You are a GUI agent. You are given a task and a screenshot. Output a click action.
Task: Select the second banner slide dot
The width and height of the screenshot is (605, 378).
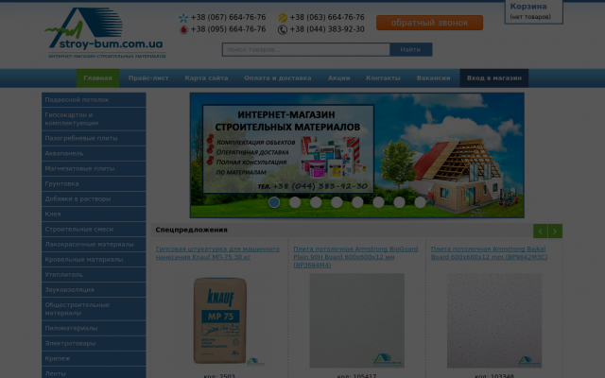(295, 202)
